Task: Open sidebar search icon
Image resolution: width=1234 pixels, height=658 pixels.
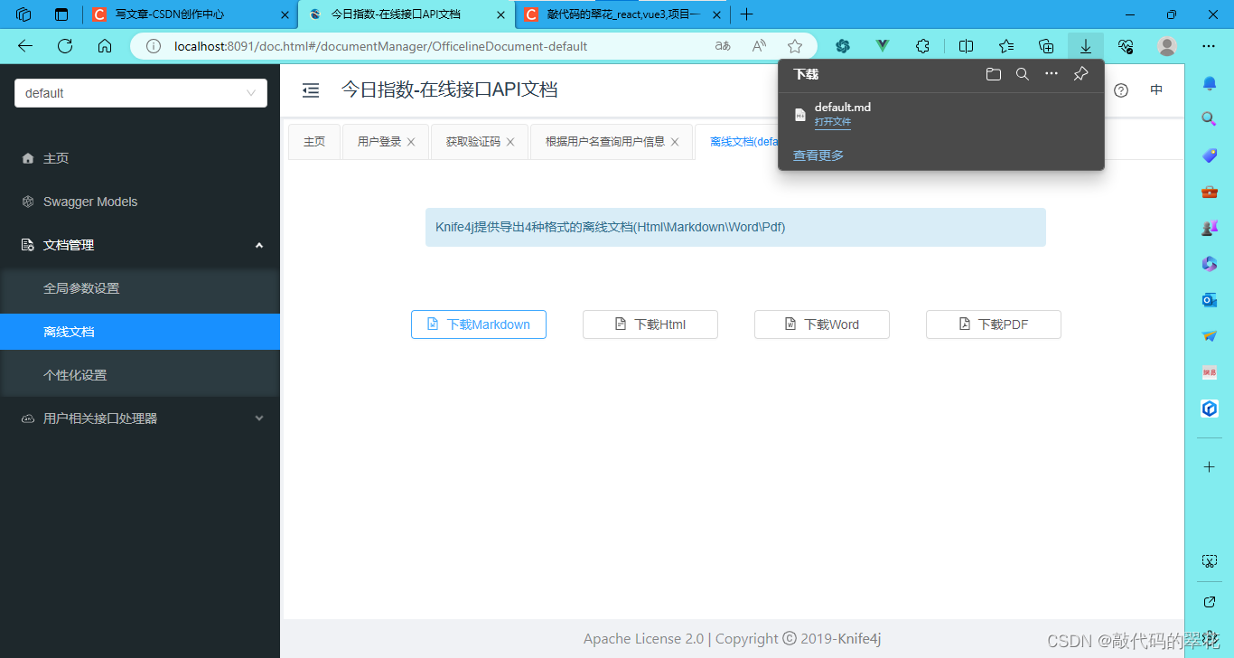Action: (x=1210, y=118)
